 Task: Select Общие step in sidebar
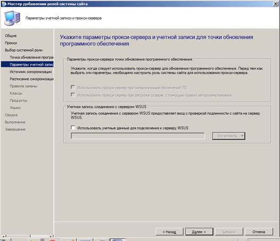click(11, 35)
